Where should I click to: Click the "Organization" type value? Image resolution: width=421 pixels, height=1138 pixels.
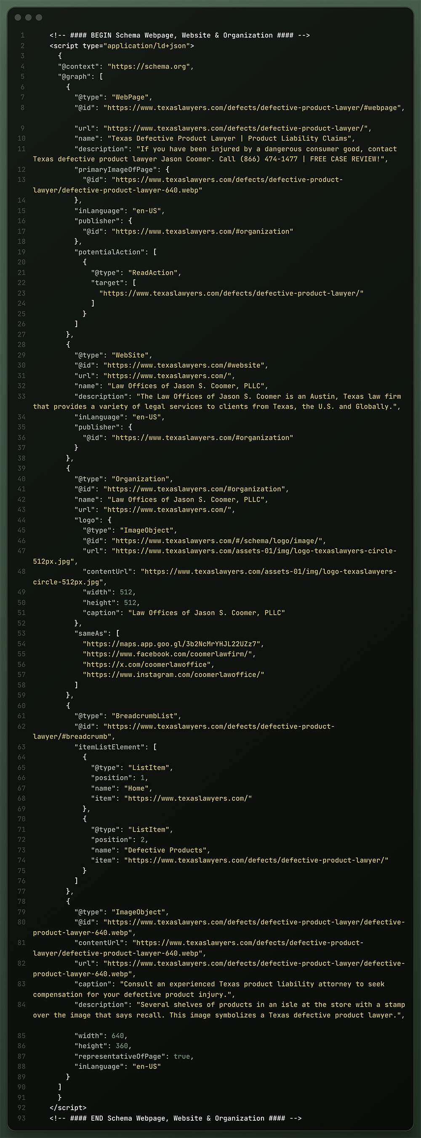pyautogui.click(x=140, y=479)
